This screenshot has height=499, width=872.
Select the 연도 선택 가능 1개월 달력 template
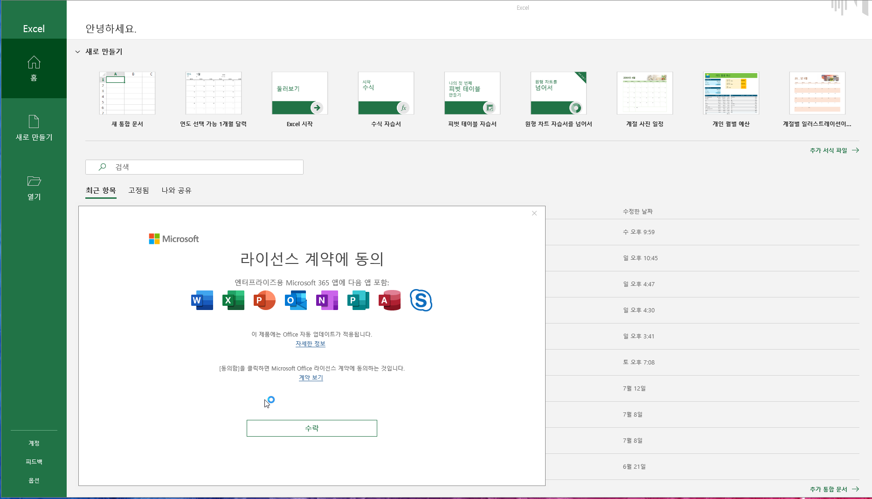click(214, 100)
